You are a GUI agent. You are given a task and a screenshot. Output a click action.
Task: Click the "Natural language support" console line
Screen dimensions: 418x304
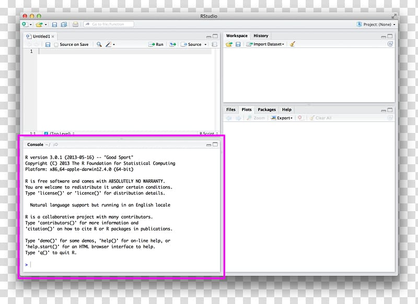click(100, 205)
